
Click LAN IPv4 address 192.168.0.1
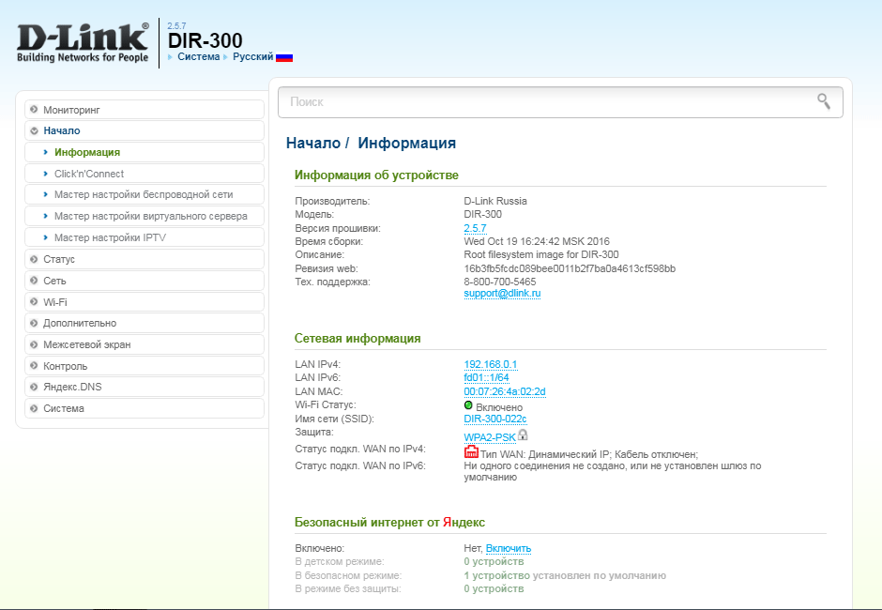click(x=491, y=364)
